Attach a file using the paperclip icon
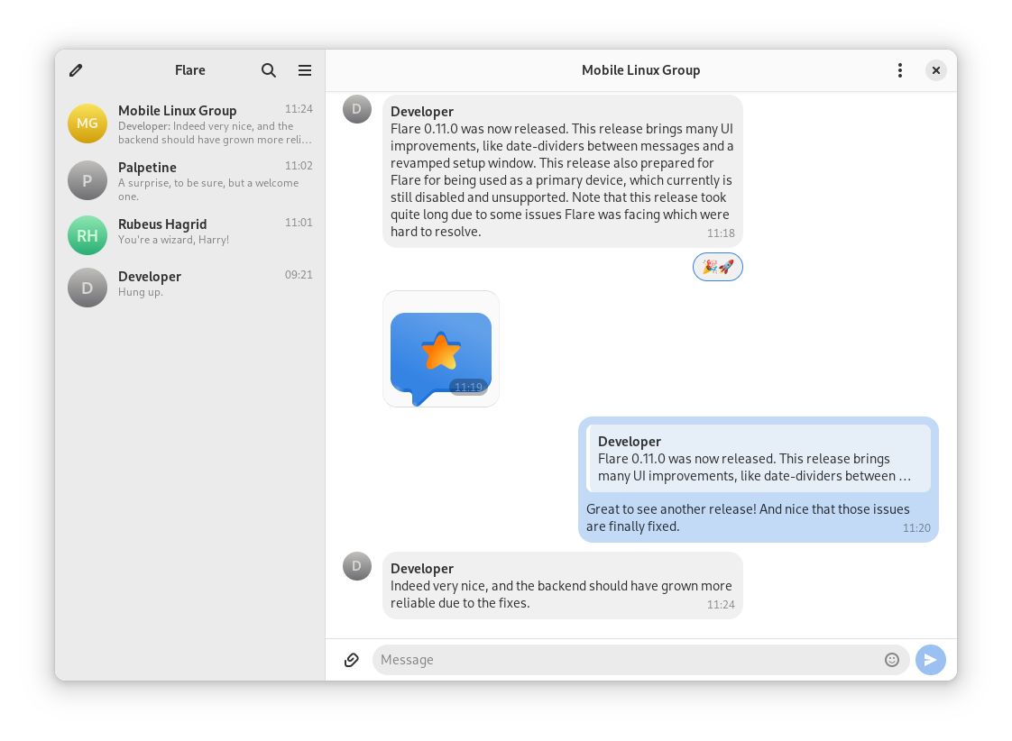 pos(352,659)
